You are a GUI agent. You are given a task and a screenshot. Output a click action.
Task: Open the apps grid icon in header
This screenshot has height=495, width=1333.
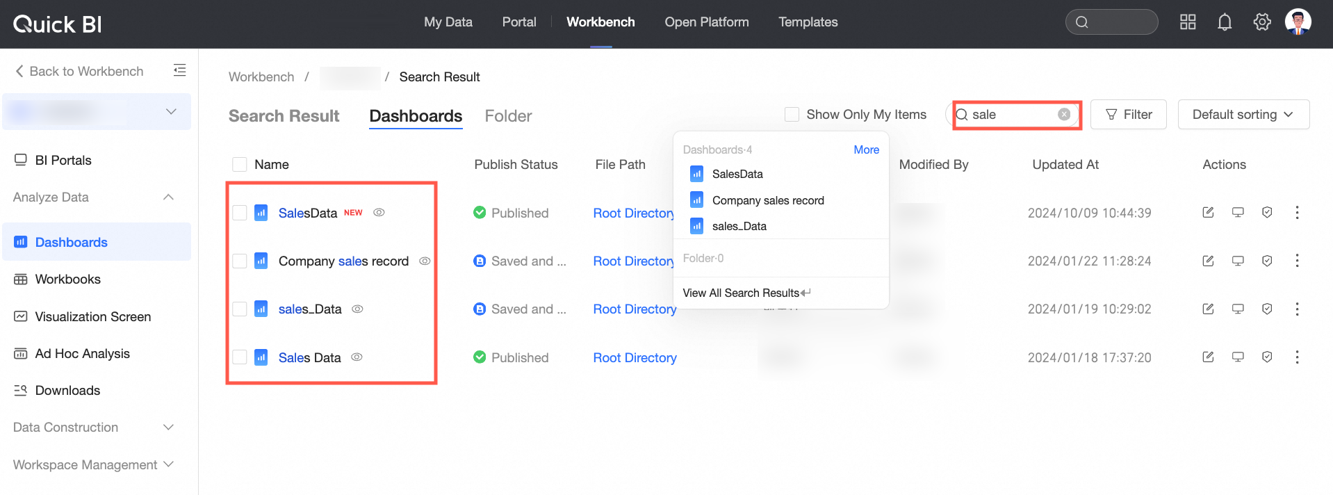point(1188,22)
